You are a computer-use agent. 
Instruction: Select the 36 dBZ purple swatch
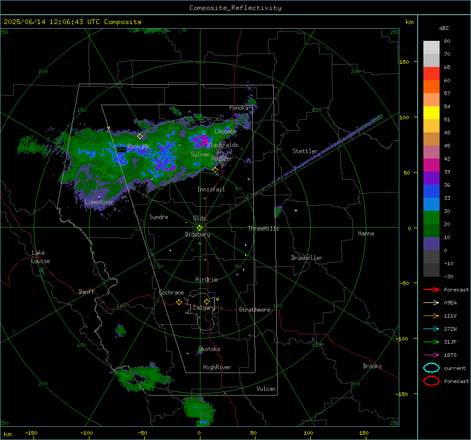click(431, 178)
